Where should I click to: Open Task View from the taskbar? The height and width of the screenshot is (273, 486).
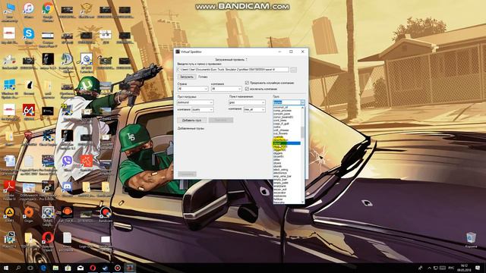pos(30,268)
